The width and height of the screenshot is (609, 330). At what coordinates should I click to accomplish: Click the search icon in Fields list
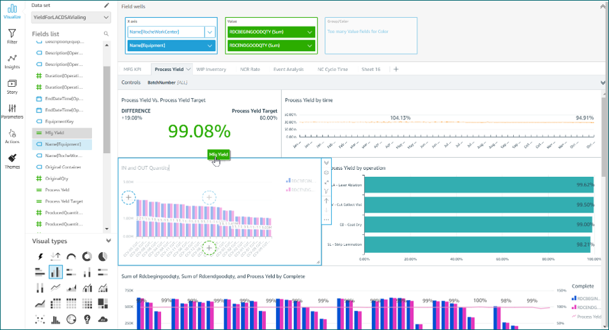click(106, 34)
